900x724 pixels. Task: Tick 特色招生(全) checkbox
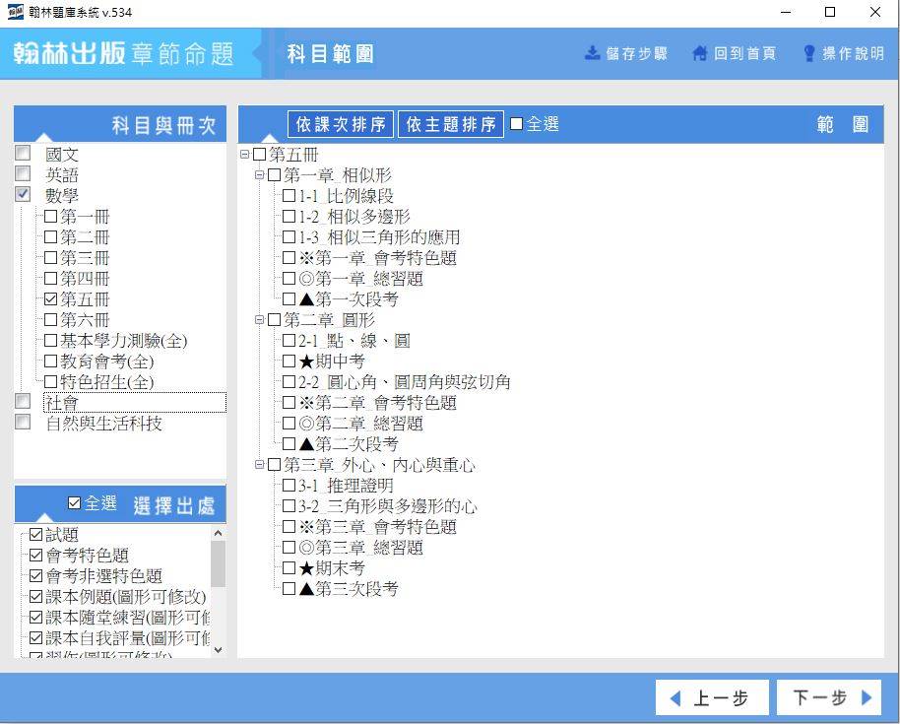tap(50, 382)
